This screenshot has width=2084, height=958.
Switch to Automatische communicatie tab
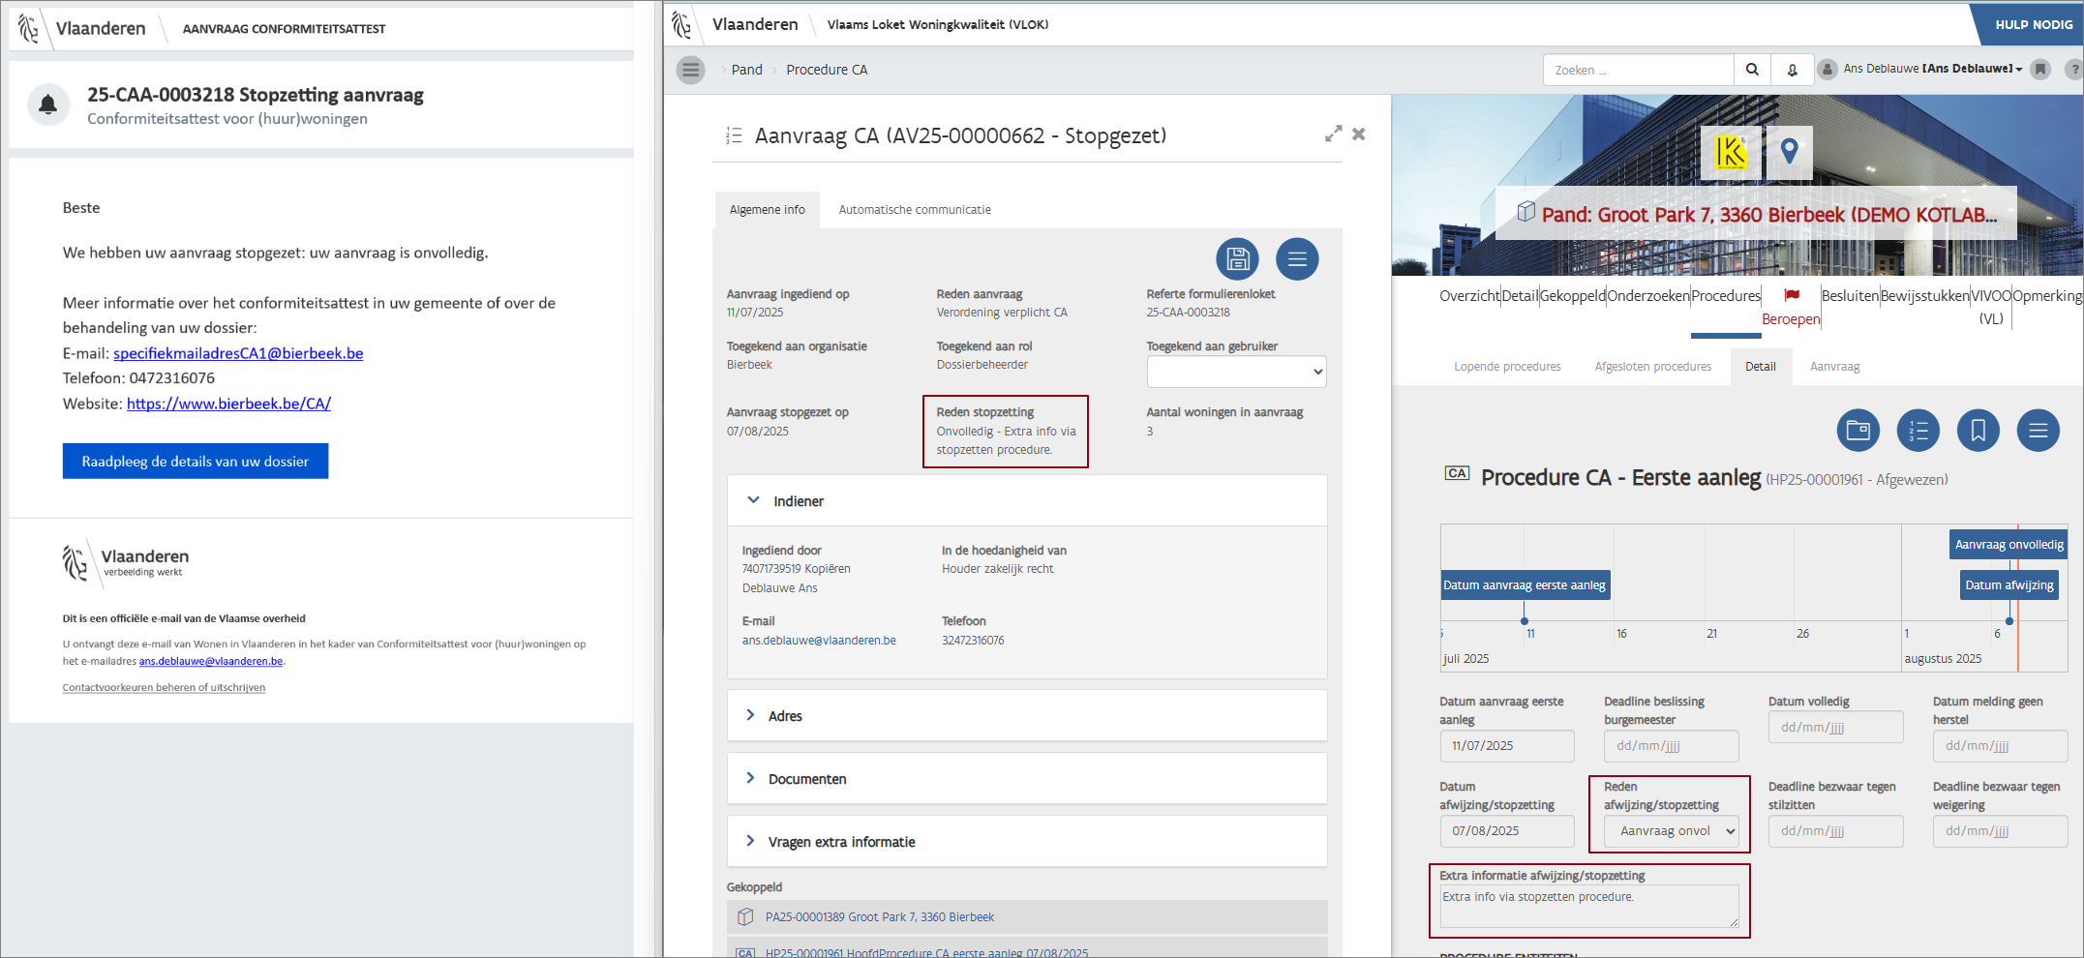pyautogui.click(x=914, y=210)
